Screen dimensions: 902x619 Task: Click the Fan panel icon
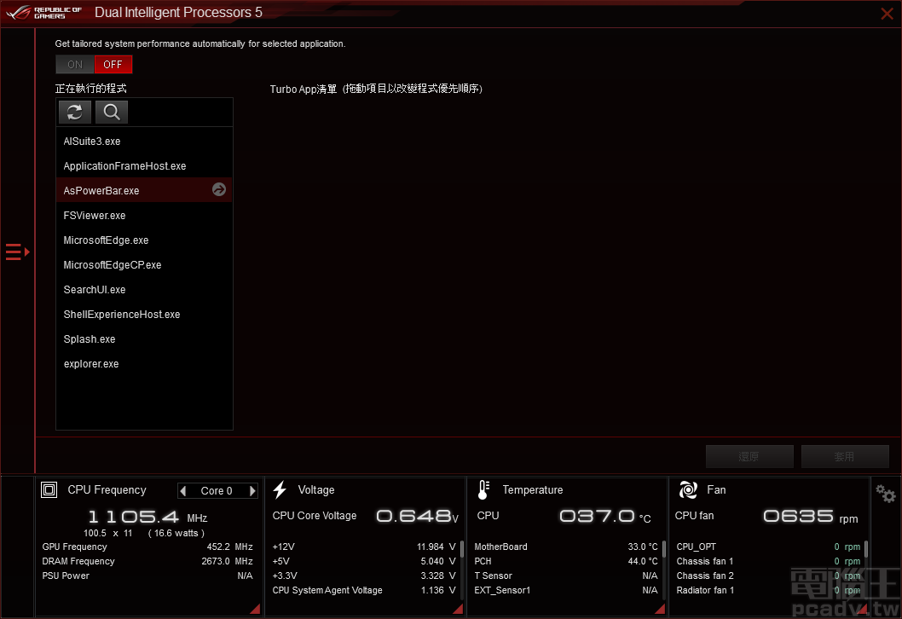(x=688, y=489)
